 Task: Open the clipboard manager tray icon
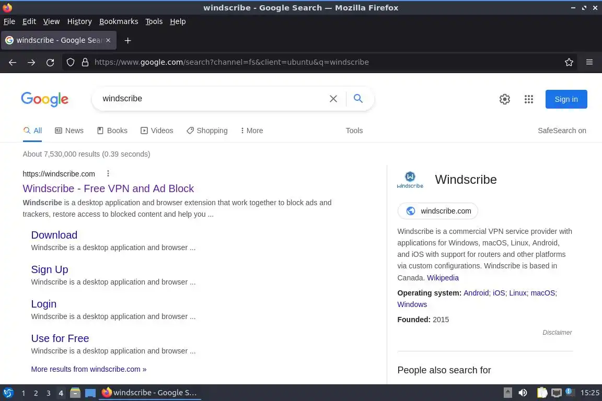(542, 393)
